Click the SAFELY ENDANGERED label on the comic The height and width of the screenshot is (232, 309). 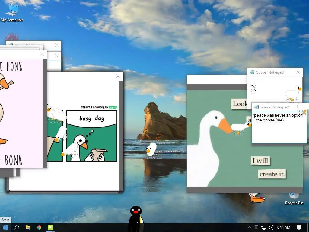94,107
